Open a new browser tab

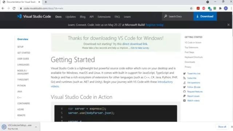point(46,2)
